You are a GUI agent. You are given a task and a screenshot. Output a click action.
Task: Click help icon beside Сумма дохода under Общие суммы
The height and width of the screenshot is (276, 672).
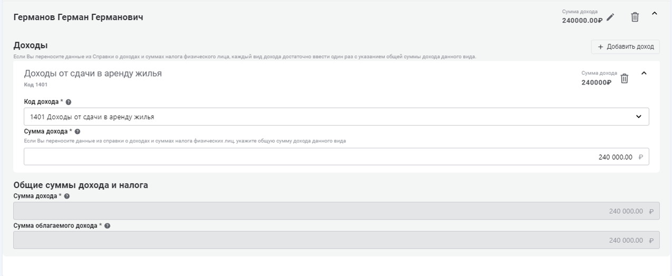click(x=66, y=196)
